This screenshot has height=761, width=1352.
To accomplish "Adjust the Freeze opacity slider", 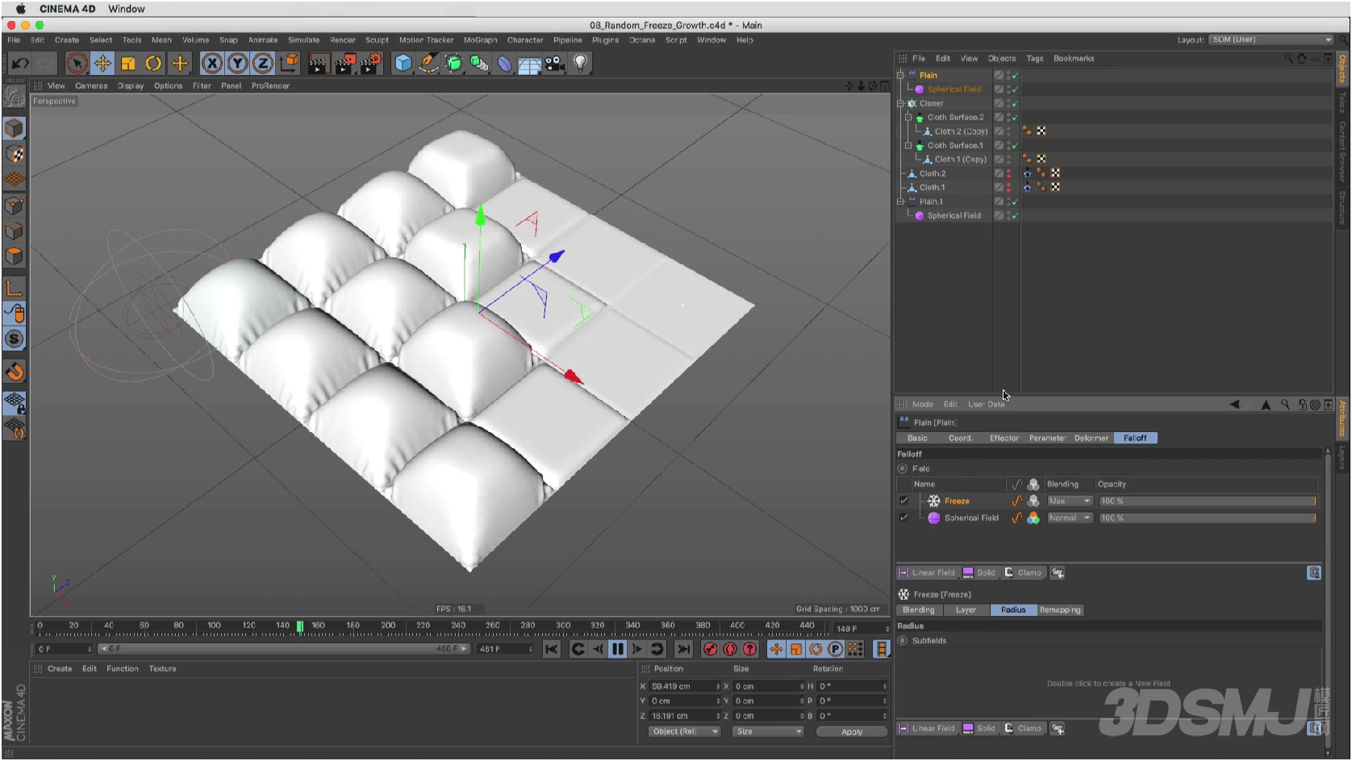I will pos(1207,501).
